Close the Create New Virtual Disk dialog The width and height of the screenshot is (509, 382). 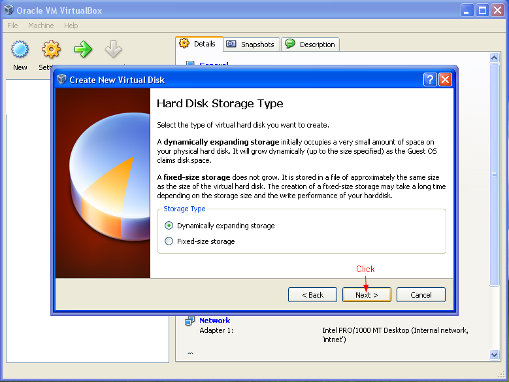[445, 79]
